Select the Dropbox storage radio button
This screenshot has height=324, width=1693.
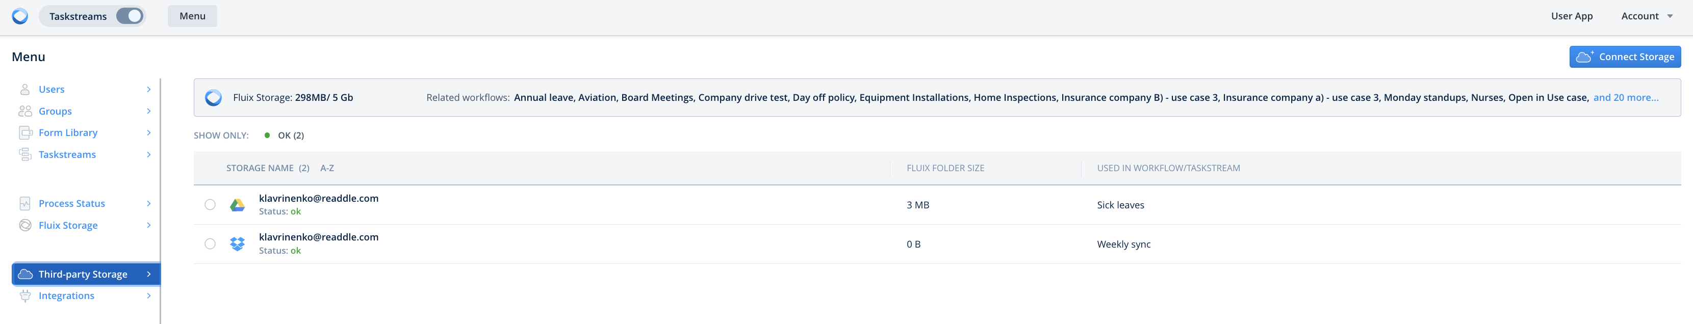click(x=210, y=244)
